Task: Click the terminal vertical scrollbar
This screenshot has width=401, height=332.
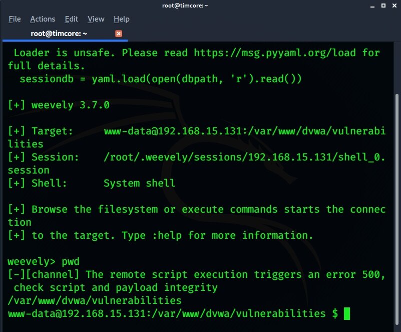Action: tap(396, 209)
